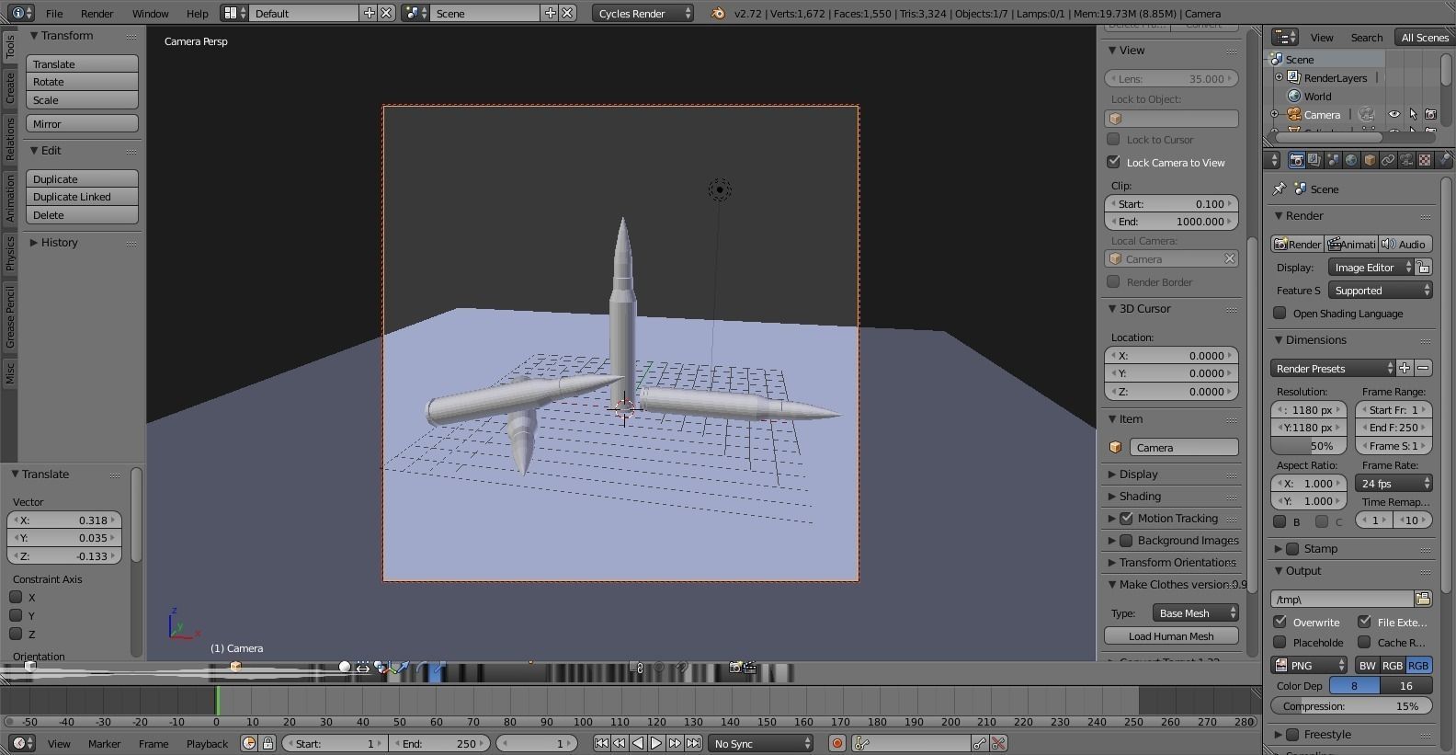Toggle Camera visibility eye in Outliner
Screen dimensions: 1456x755
click(1394, 114)
